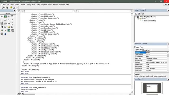Select the DriveListBox control tool

click(5, 27)
